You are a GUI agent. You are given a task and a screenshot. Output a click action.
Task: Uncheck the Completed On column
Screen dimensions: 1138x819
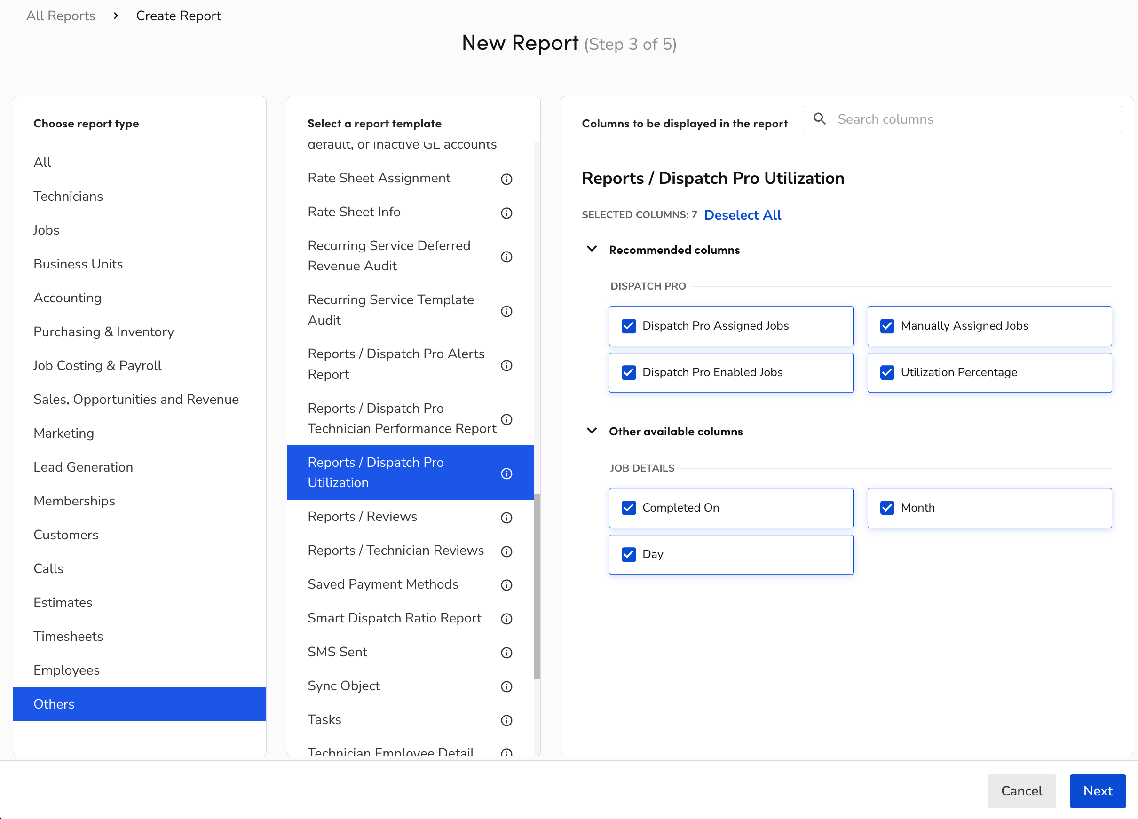click(x=629, y=508)
